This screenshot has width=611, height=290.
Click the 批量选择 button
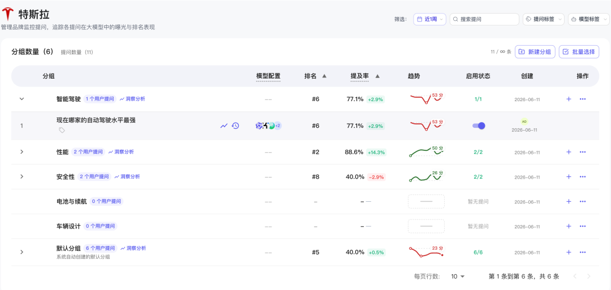pos(579,52)
